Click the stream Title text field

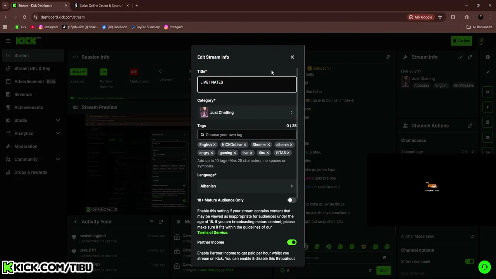(x=247, y=84)
